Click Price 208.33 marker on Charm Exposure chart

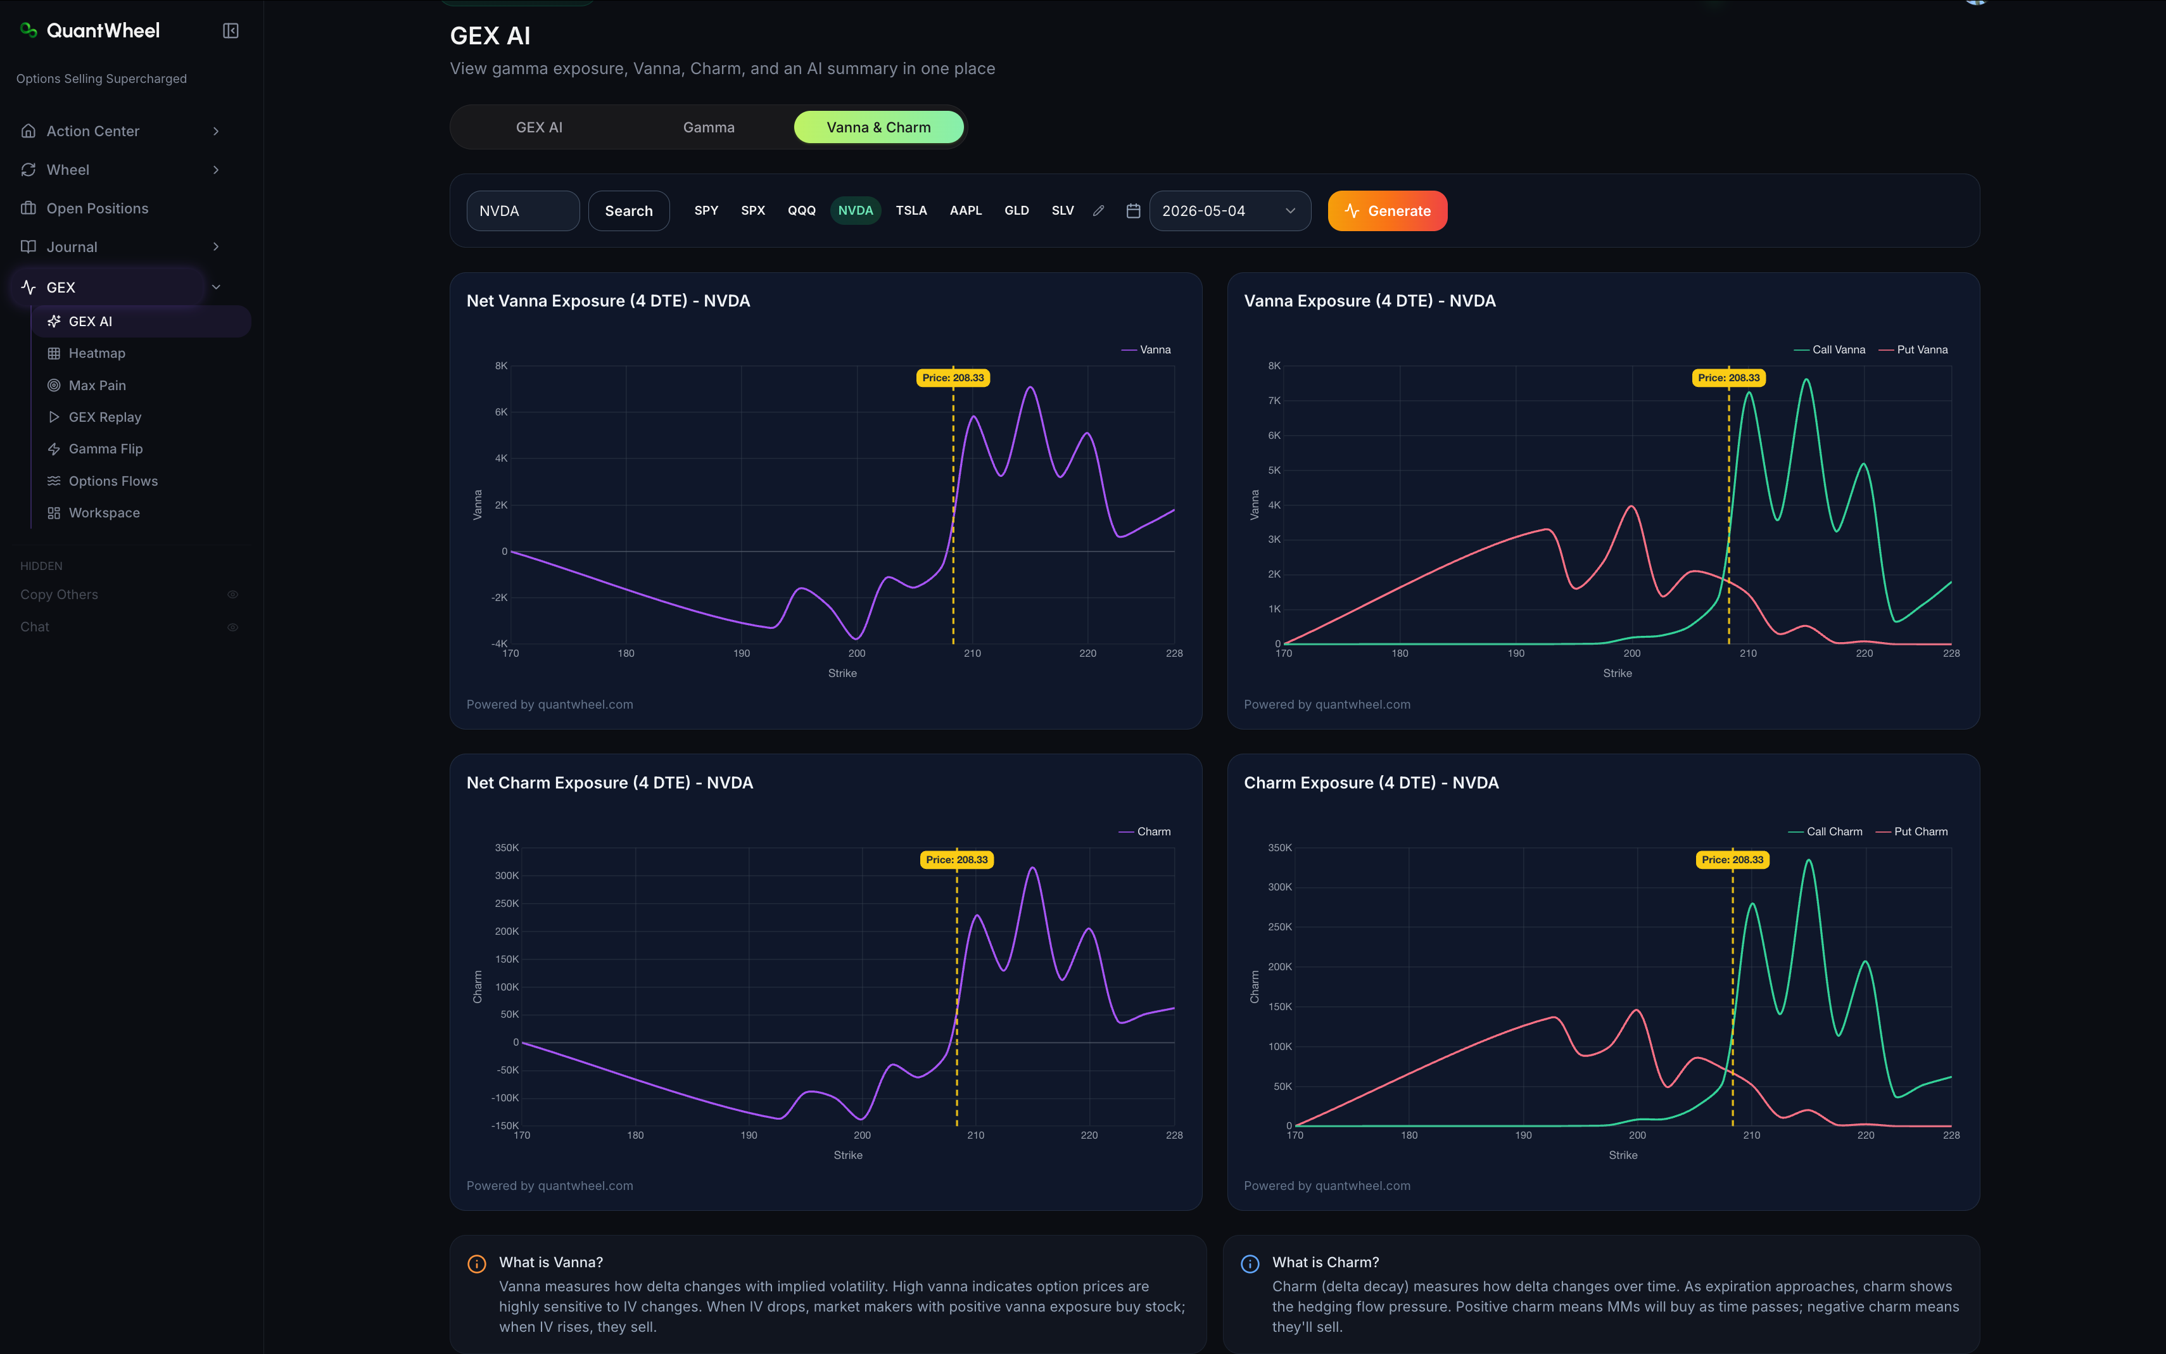(x=1733, y=859)
